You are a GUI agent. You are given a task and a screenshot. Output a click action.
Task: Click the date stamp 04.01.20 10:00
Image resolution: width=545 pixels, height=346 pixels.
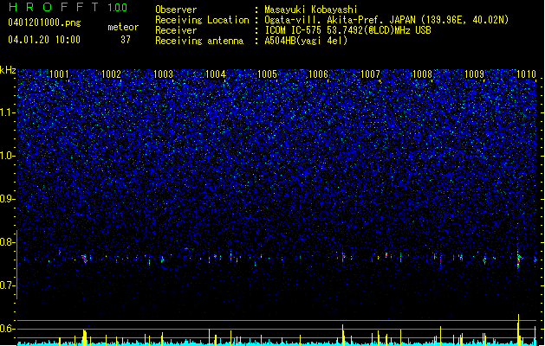[x=44, y=40]
